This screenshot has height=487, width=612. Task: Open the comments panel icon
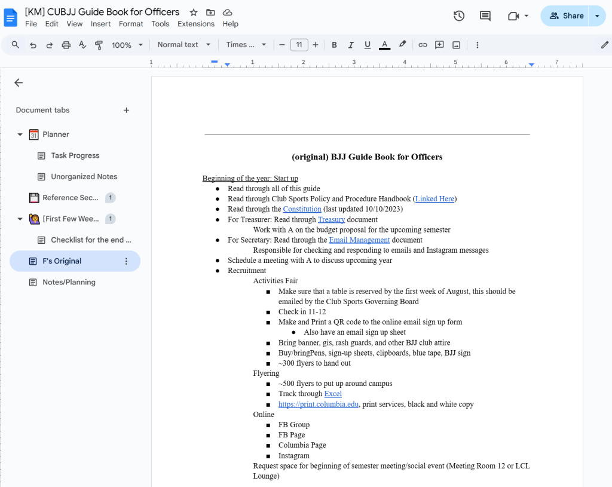pos(485,16)
